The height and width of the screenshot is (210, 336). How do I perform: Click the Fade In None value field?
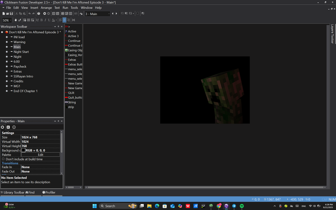click(40, 167)
